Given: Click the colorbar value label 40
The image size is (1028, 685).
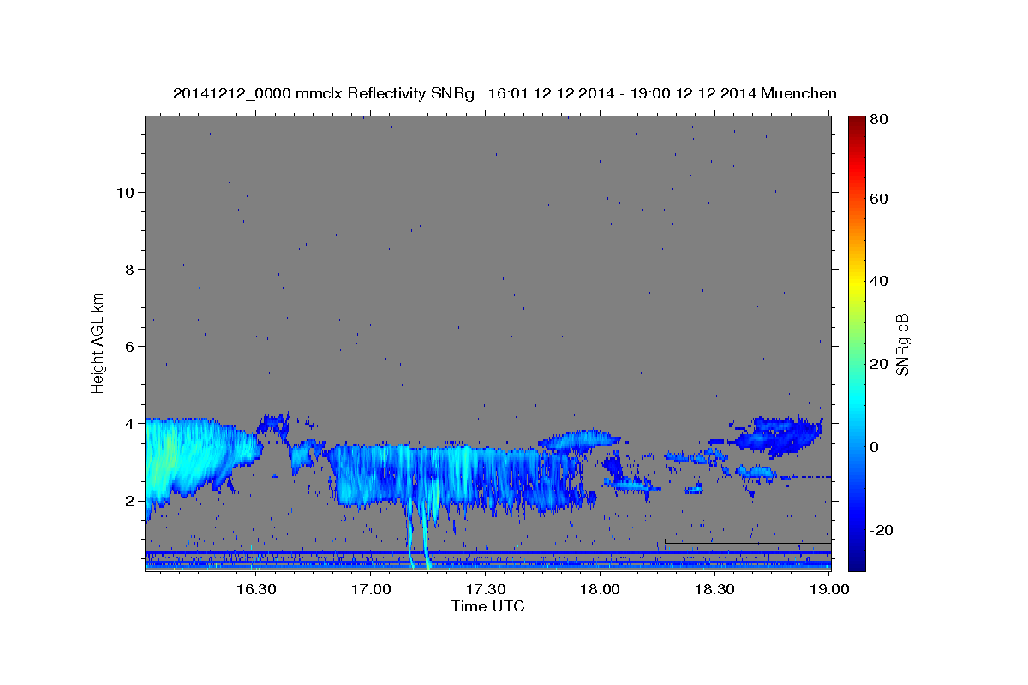Looking at the screenshot, I should (879, 281).
